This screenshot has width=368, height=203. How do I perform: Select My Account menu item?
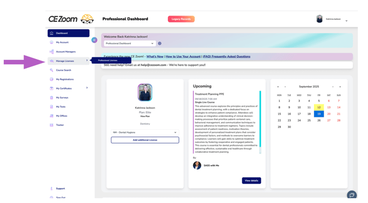pyautogui.click(x=62, y=42)
